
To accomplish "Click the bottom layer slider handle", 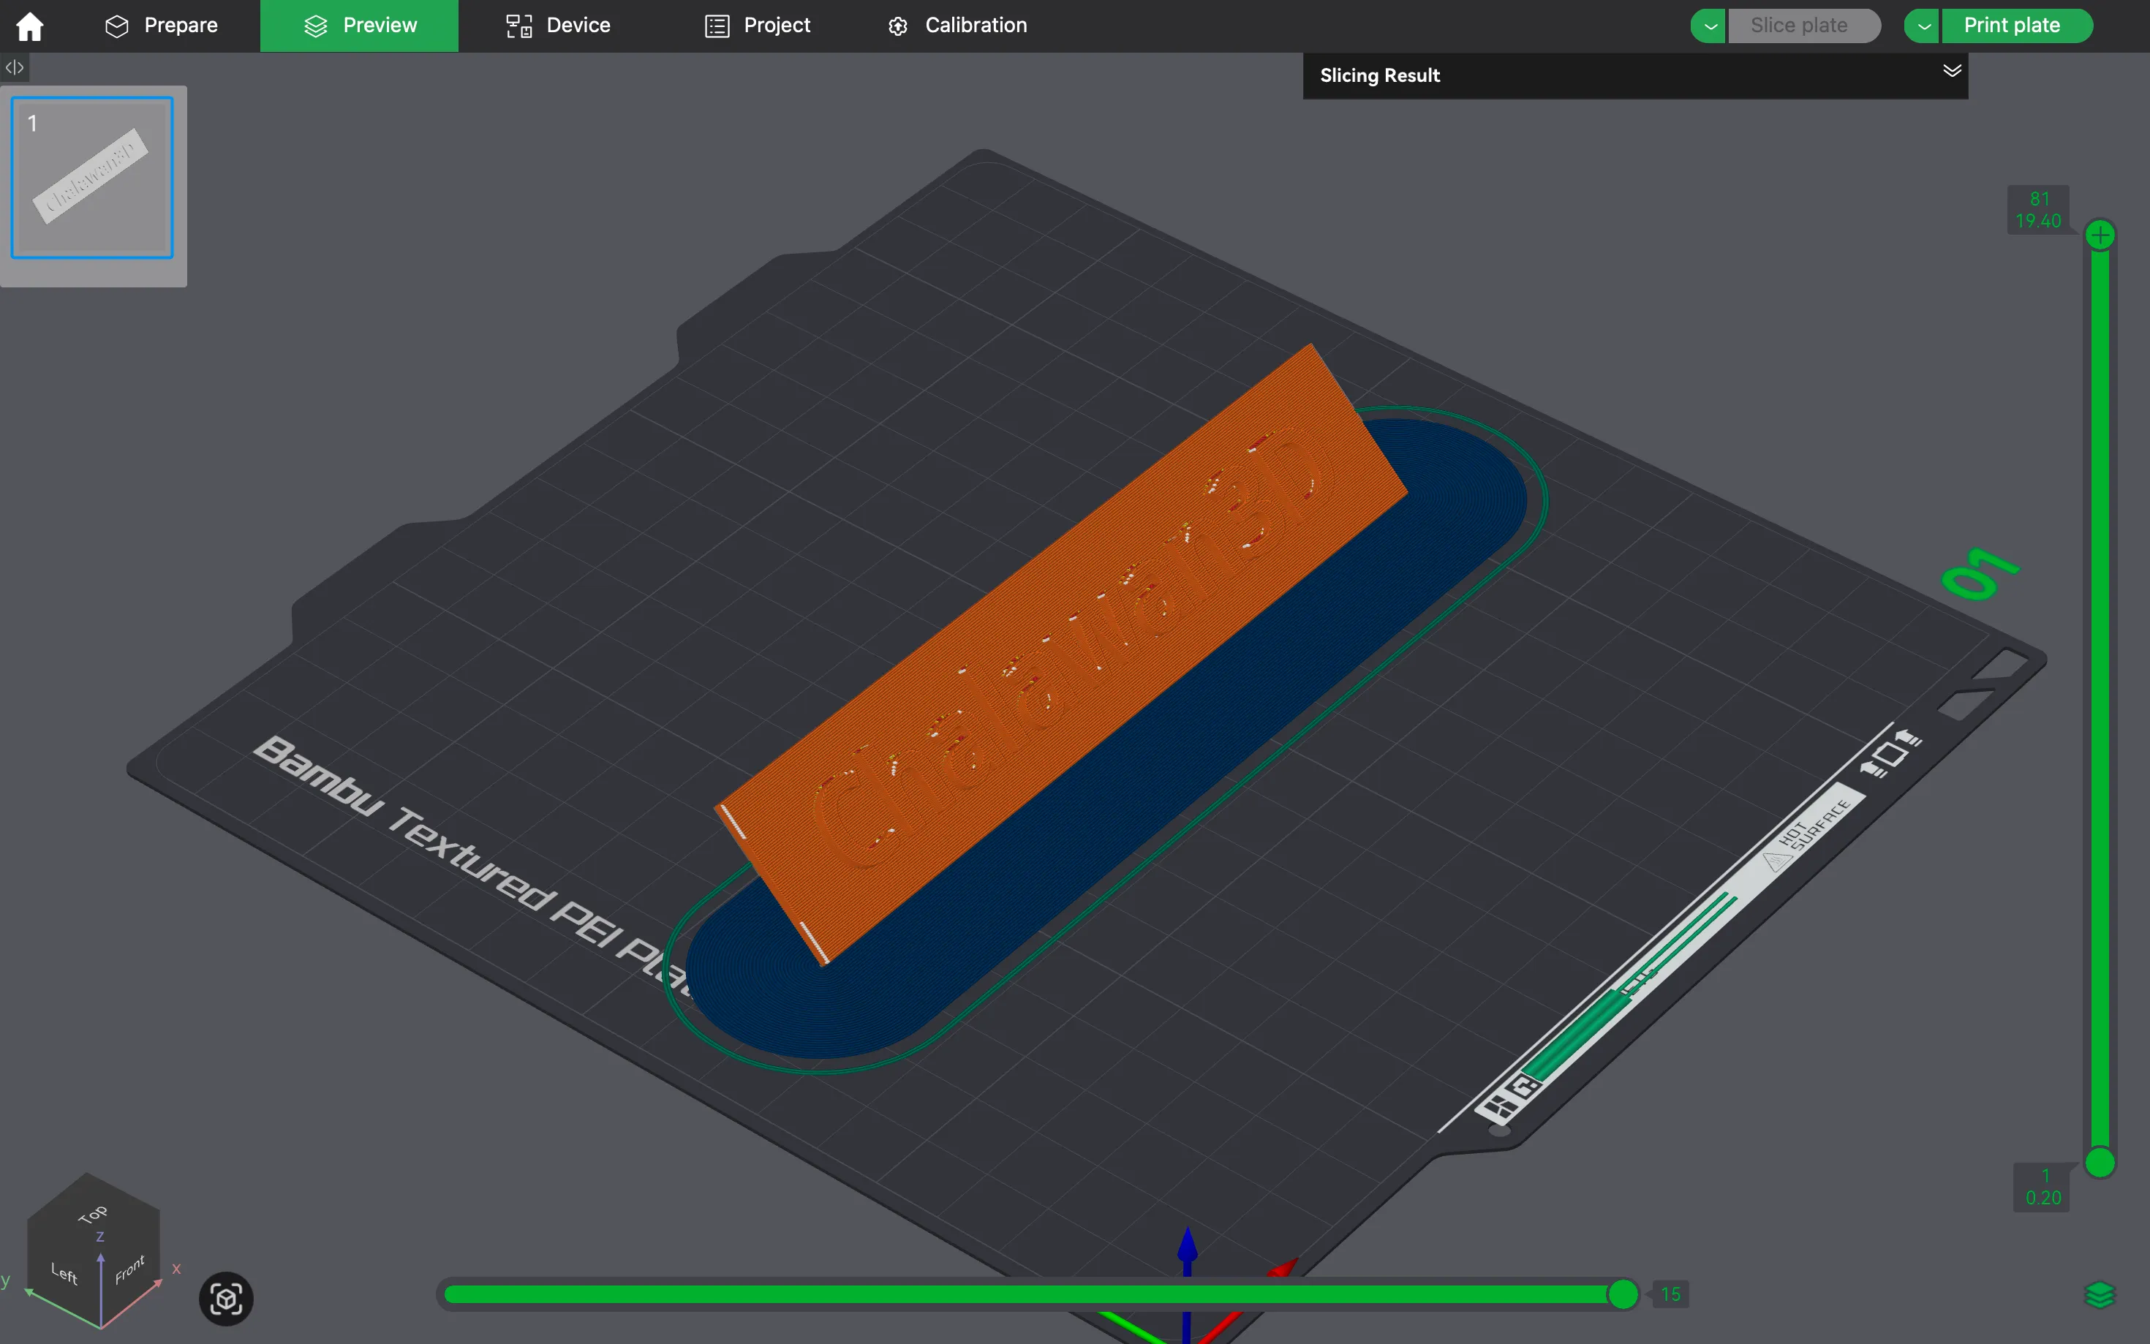I will click(x=2100, y=1162).
